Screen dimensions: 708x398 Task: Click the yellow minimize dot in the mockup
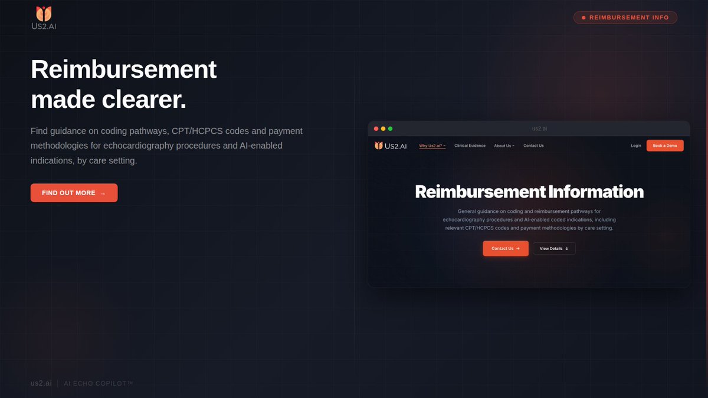pyautogui.click(x=383, y=129)
